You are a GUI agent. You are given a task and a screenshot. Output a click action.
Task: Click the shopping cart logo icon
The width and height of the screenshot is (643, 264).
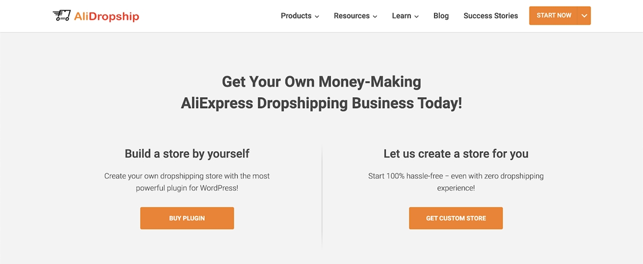tap(62, 16)
